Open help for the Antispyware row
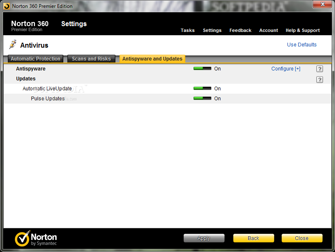 point(319,69)
